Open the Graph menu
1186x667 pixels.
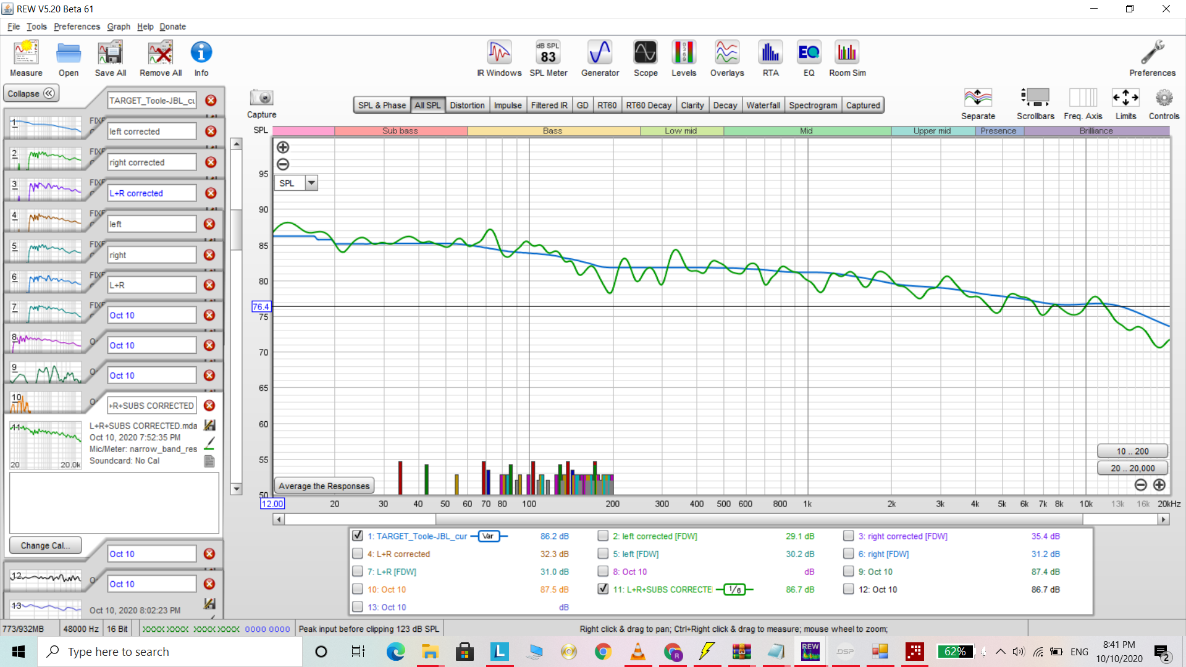point(119,27)
